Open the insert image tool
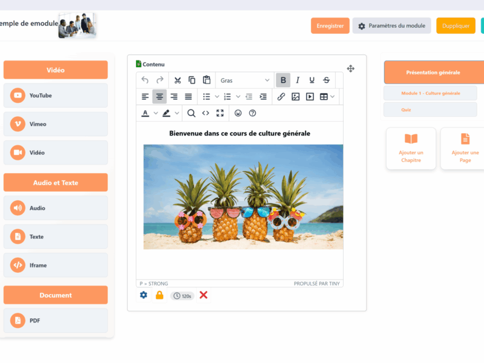484x363 pixels. (x=295, y=97)
